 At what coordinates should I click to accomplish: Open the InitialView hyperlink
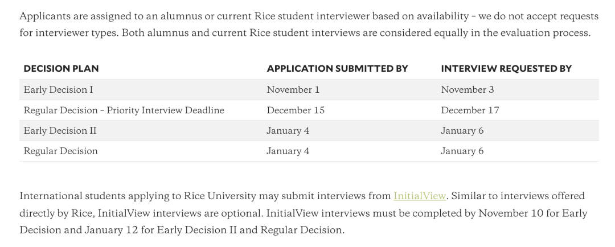coord(419,196)
